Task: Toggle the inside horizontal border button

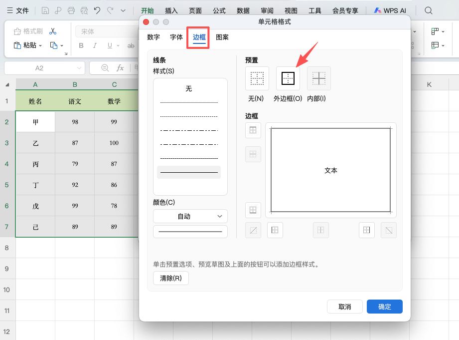Action: pyautogui.click(x=253, y=154)
